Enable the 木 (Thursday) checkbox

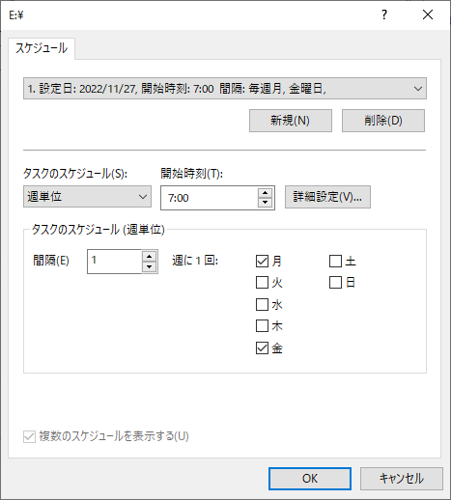tap(262, 326)
